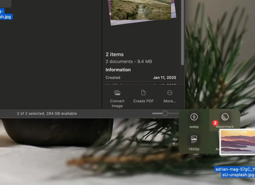Adjust the Finder icon size slider
Viewport: 255px width, 185px height.
pyautogui.click(x=165, y=113)
